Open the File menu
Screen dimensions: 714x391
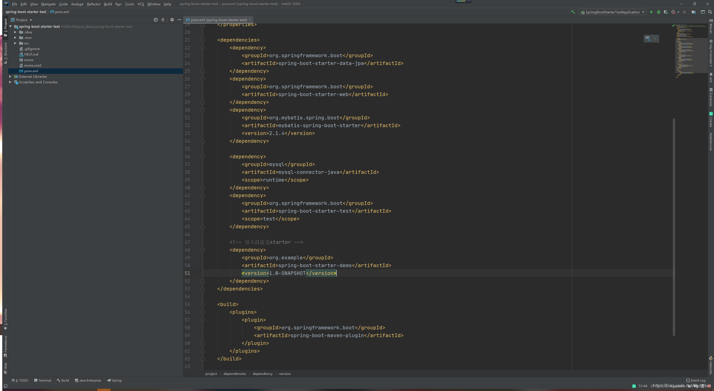click(14, 4)
